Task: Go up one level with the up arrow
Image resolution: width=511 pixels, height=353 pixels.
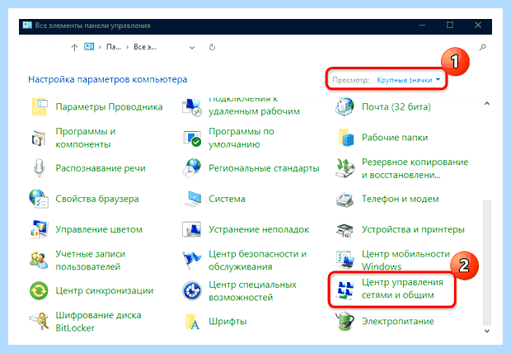Action: pos(74,48)
